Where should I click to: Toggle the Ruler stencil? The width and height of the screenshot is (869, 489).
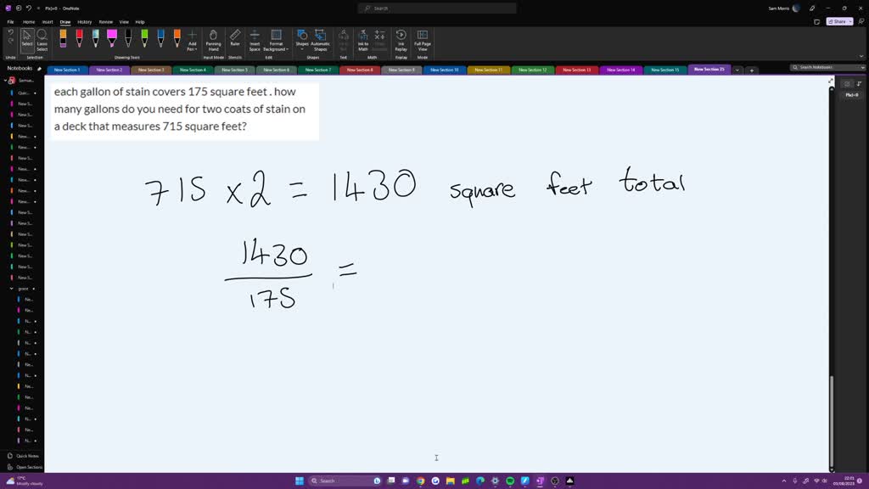[235, 39]
